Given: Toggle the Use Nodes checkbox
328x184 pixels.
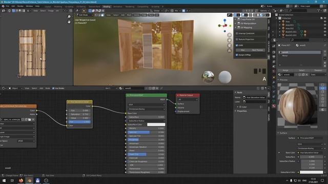Looking at the screenshot, I should point(53,88).
